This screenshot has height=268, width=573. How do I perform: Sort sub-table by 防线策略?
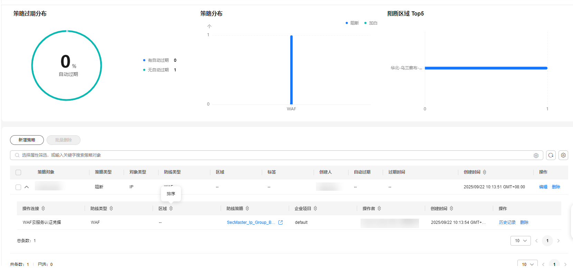(x=247, y=209)
